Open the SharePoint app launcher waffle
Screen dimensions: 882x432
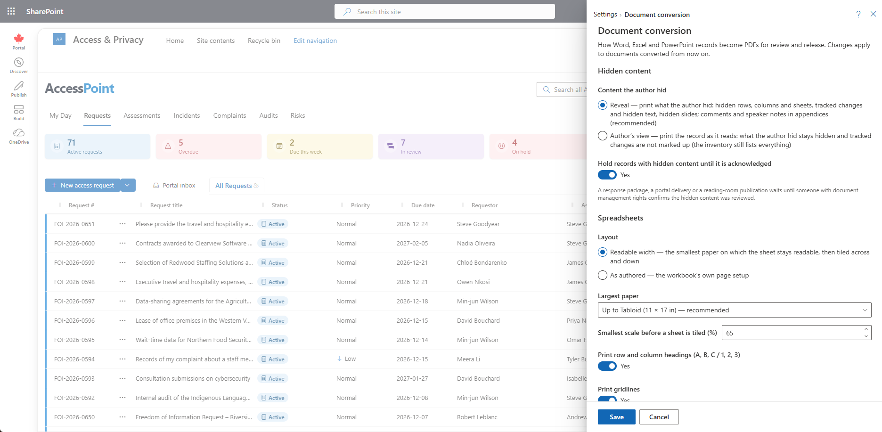(11, 11)
